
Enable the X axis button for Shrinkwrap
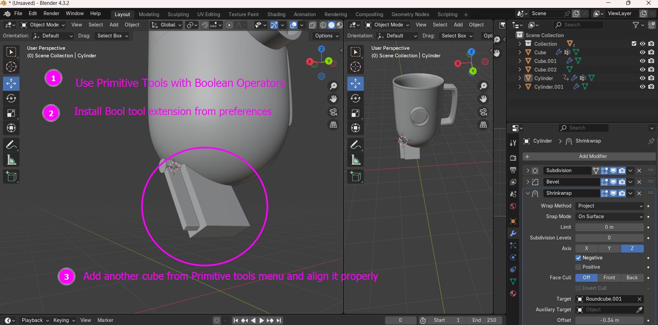(x=587, y=248)
